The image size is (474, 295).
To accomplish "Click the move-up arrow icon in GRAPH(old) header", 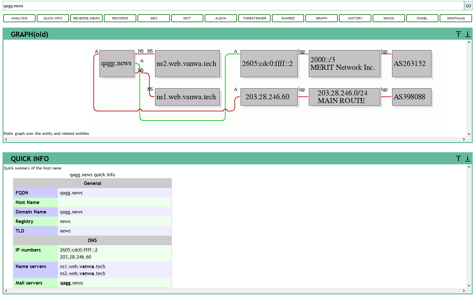I will [x=458, y=34].
